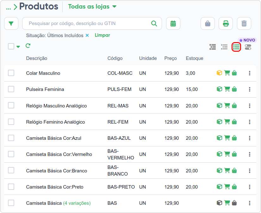Open the calendar date filter
Screen dimensions: 261x213
pos(173,23)
